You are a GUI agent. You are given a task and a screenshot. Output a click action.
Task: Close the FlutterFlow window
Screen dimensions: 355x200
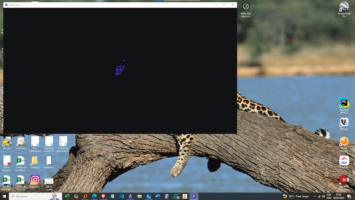(x=233, y=5)
